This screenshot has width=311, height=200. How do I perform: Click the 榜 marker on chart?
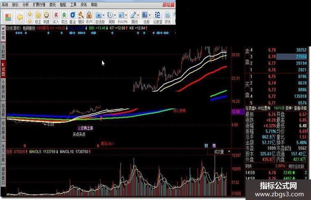tap(214, 146)
